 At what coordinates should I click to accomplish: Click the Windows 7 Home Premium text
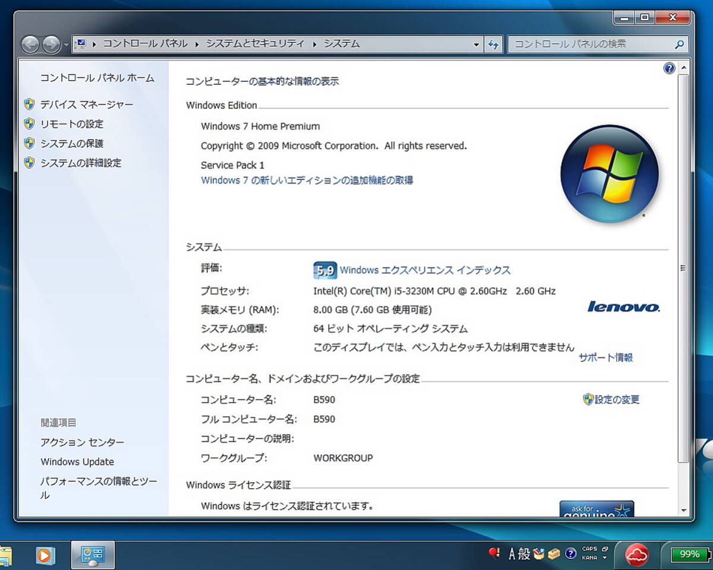click(260, 126)
